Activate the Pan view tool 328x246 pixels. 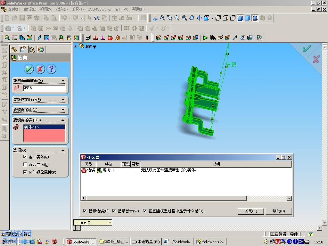coord(199,18)
